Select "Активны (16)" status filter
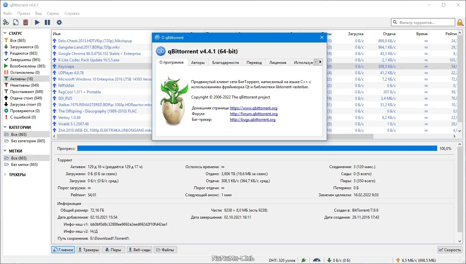This screenshot has width=466, height=264. tap(26, 79)
